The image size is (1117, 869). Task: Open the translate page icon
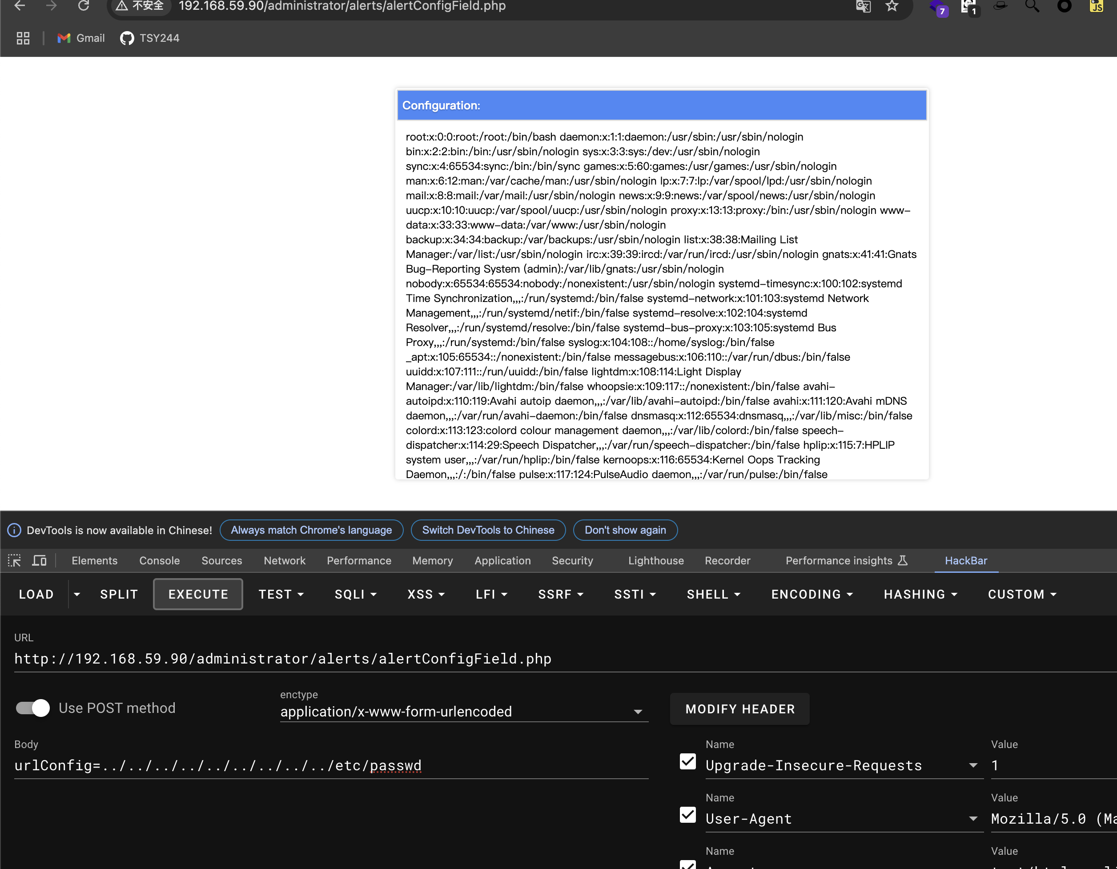[864, 6]
